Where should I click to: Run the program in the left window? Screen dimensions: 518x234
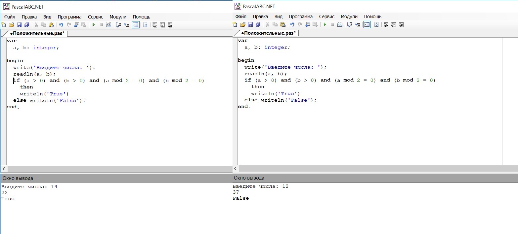(x=94, y=25)
